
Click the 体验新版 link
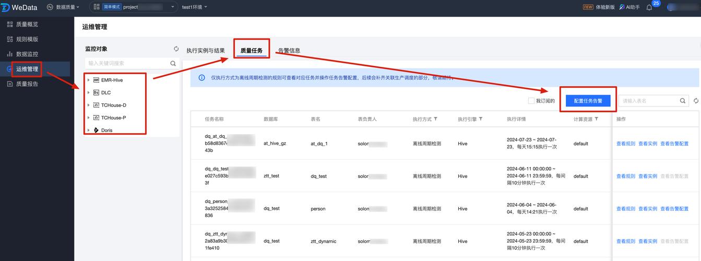pyautogui.click(x=599, y=7)
